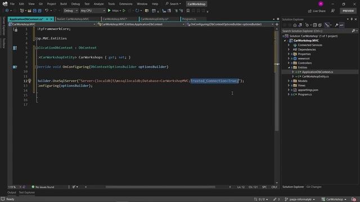Open the https launch profile dropdown arrow
Screen dimensions: 360x202
120,11
